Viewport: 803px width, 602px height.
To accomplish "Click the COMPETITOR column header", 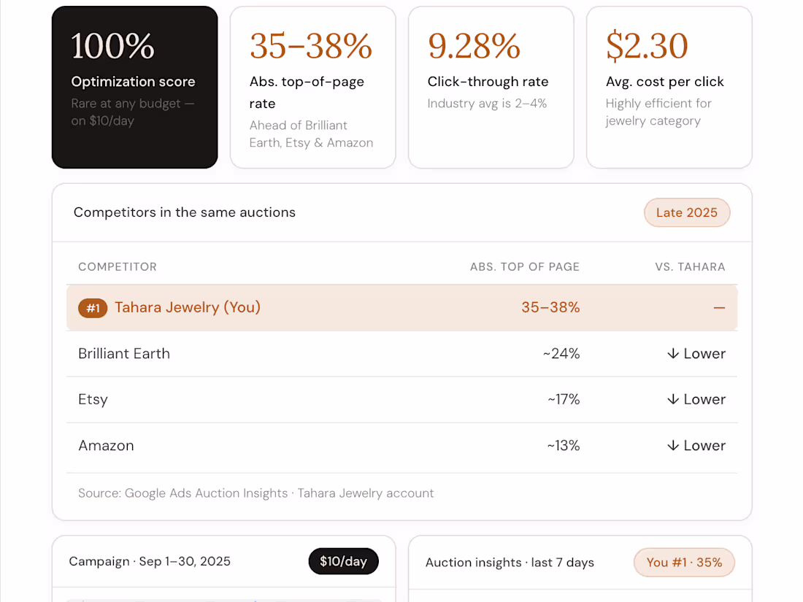I will [118, 266].
